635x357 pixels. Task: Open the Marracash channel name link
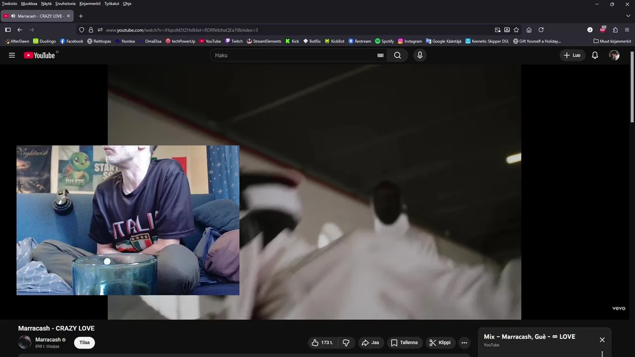(x=48, y=340)
